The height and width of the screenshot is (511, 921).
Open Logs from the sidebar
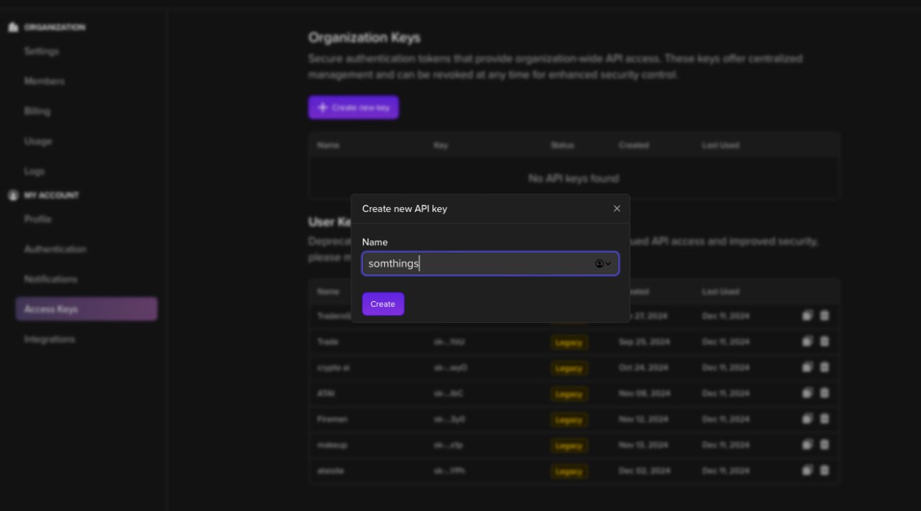[x=35, y=171]
